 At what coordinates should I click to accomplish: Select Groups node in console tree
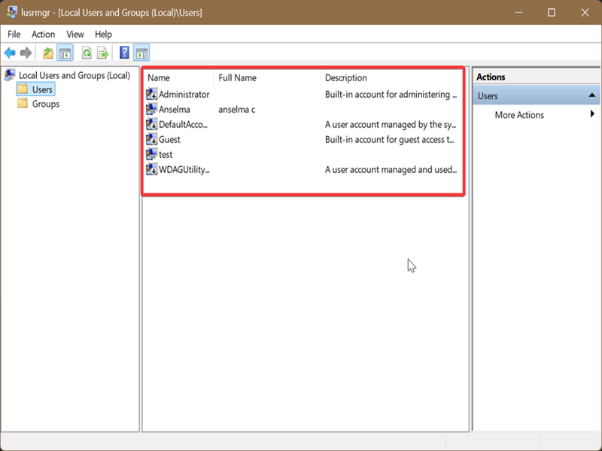(x=46, y=104)
